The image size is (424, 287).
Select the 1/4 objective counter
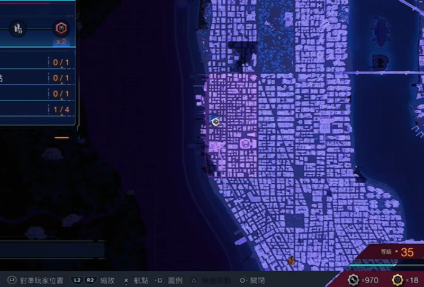[x=61, y=110]
